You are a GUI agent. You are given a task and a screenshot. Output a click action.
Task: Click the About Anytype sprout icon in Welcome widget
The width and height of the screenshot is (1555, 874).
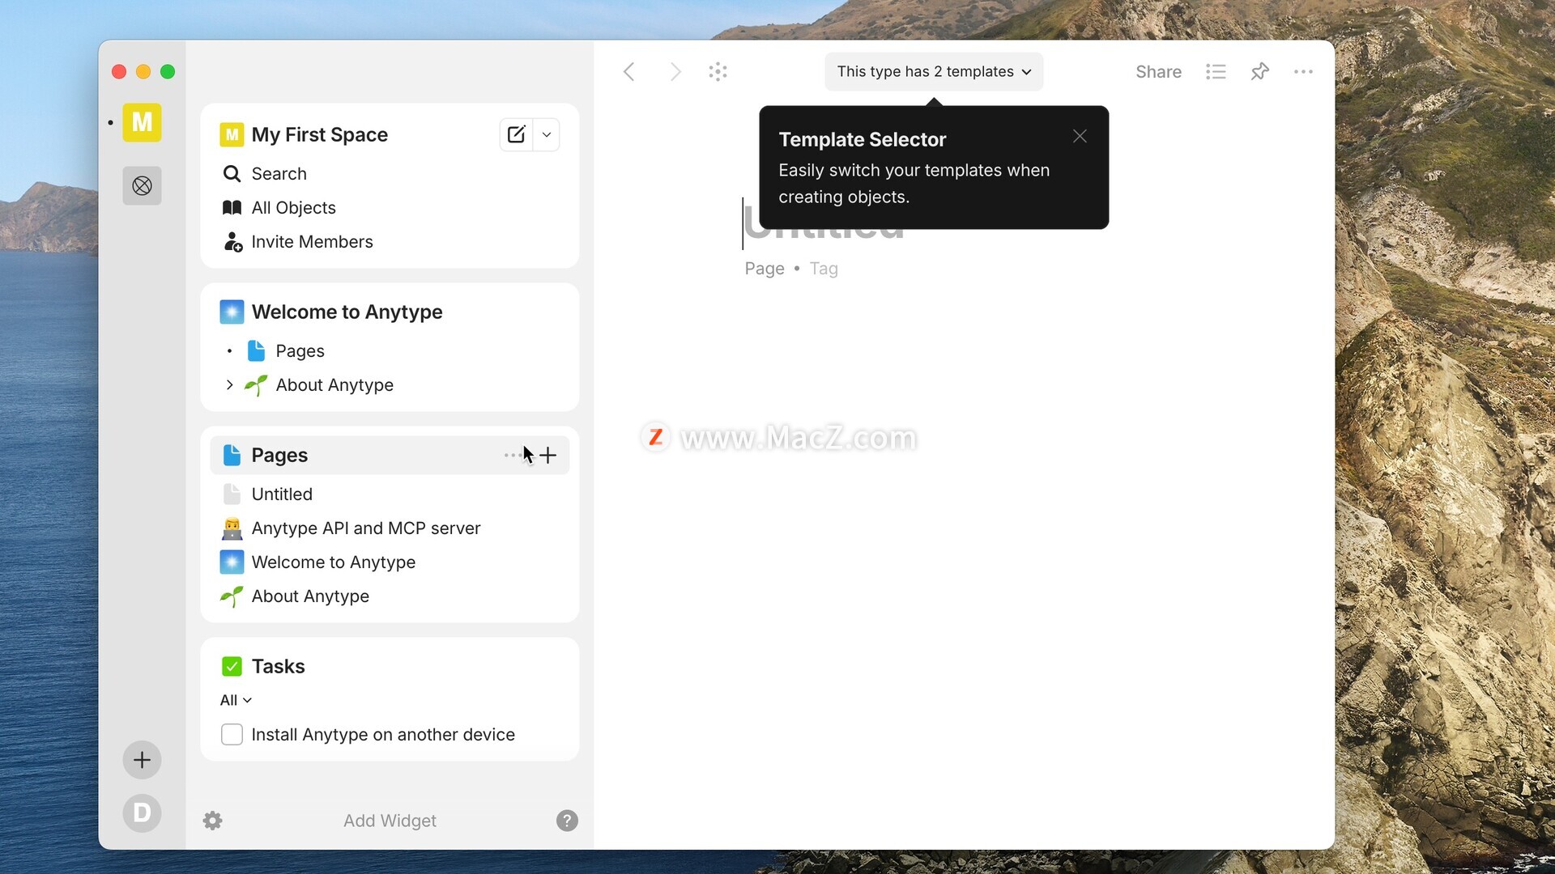pos(256,385)
